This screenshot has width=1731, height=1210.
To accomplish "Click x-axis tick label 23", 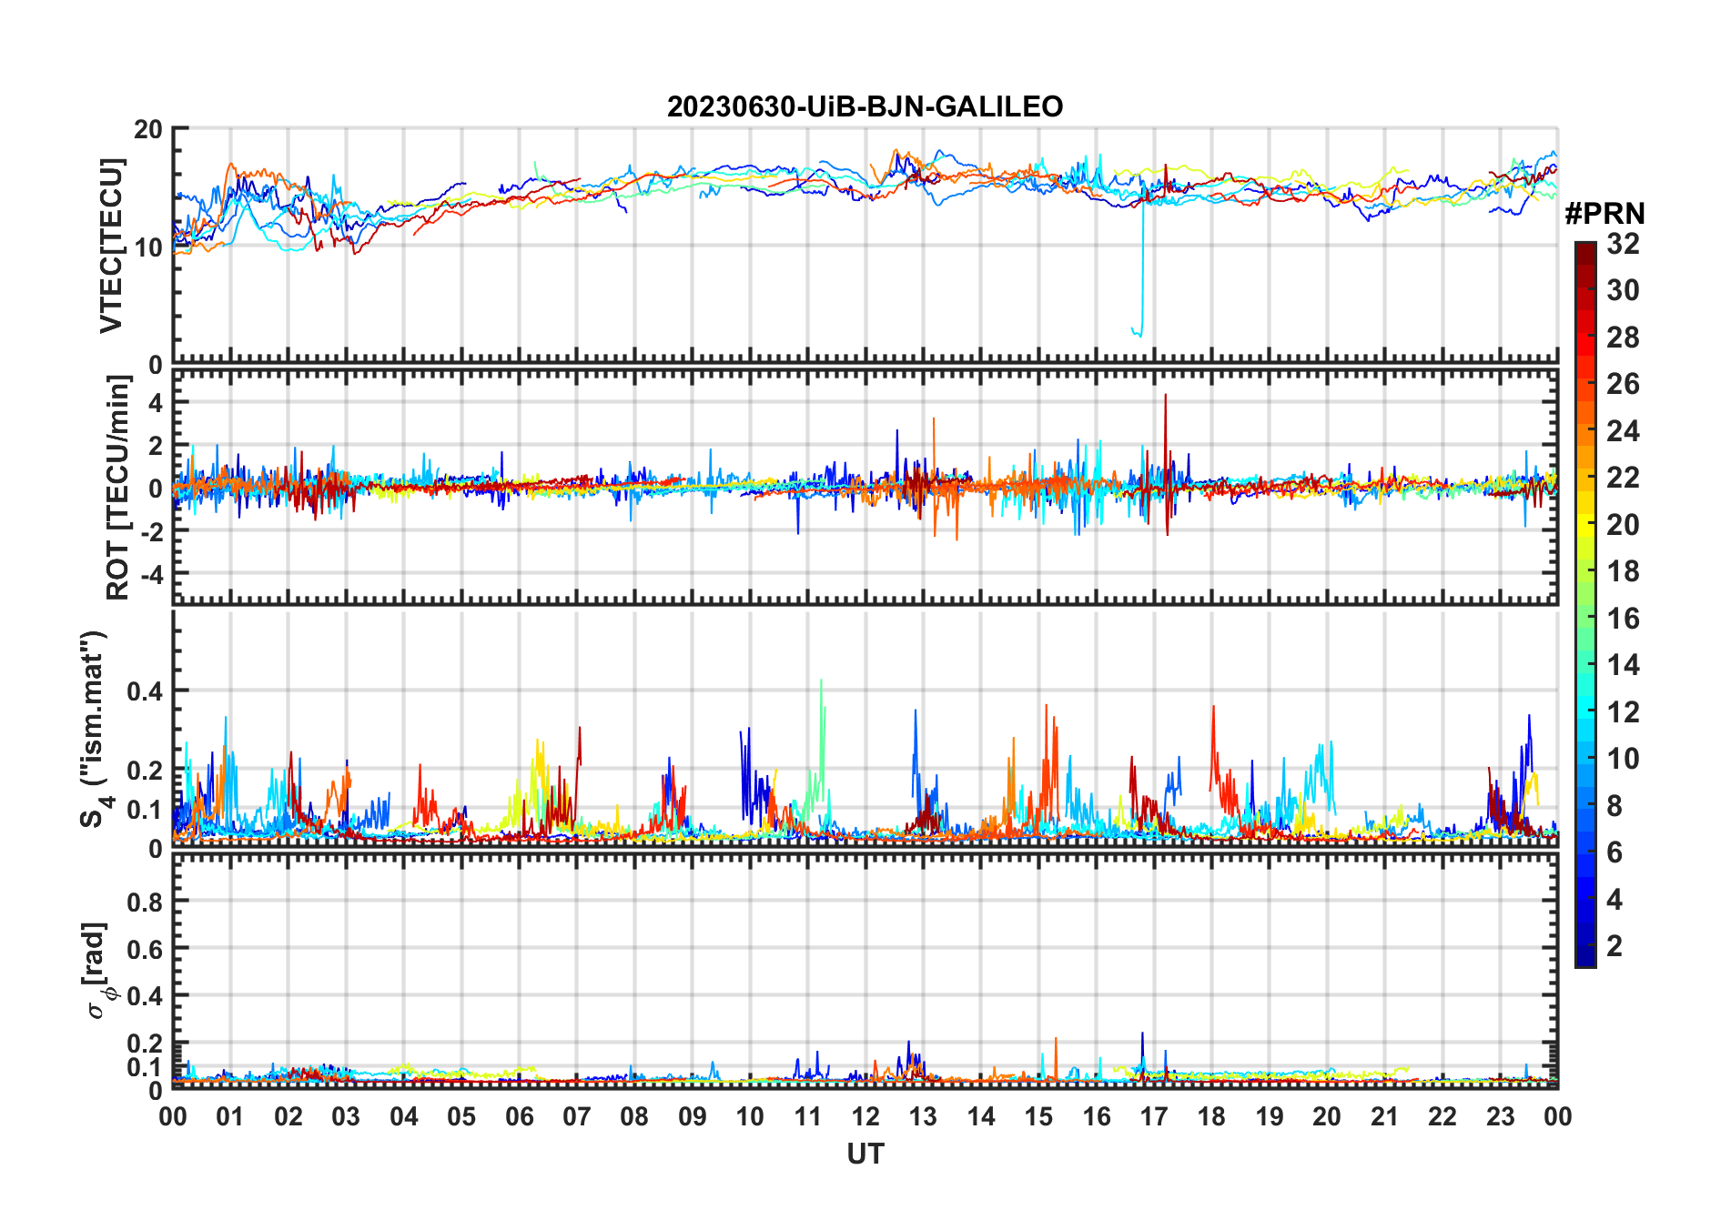I will tap(1500, 1116).
